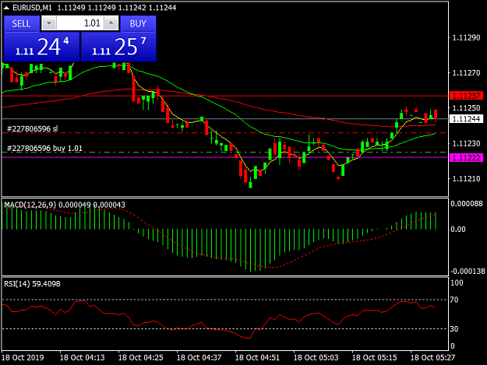The height and width of the screenshot is (365, 487).
Task: Click the red 1.11257 price level tag
Action: click(x=467, y=96)
